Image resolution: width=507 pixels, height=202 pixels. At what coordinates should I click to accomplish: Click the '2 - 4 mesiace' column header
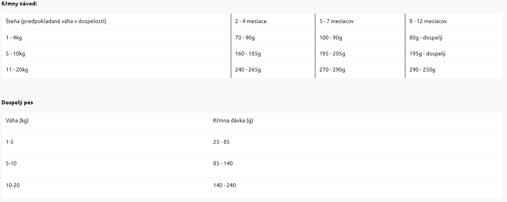coord(273,21)
